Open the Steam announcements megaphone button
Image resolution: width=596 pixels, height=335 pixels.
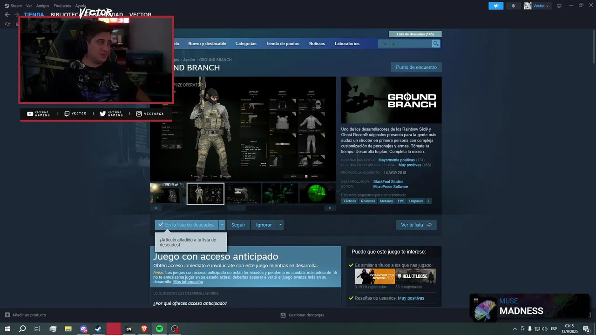(496, 6)
